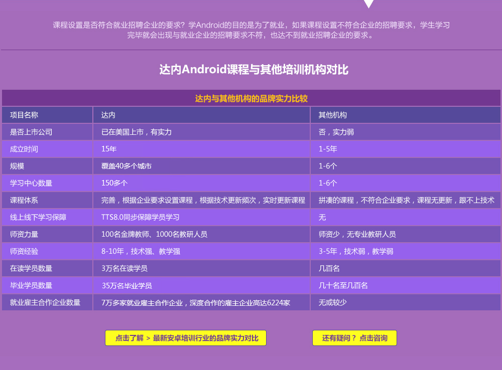The image size is (502, 370).
Task: Click the '覆盖40多个城市' cell
Action: coord(127,166)
